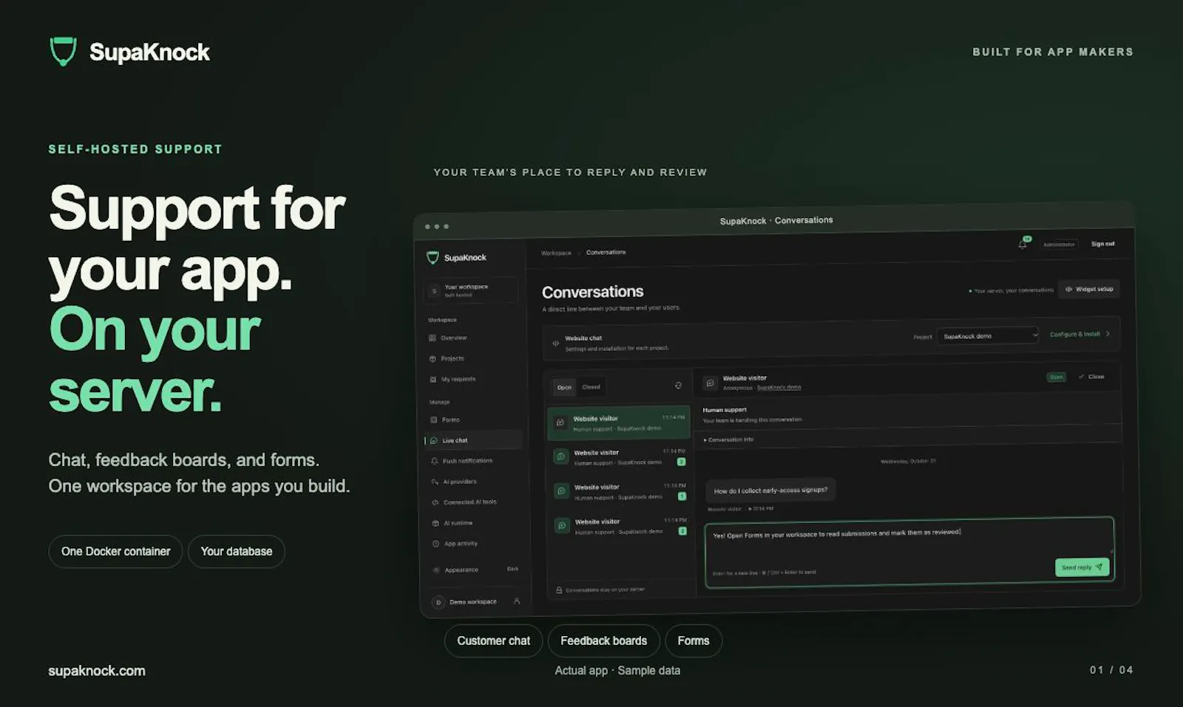The image size is (1183, 707).
Task: Click the One Docker container pill
Action: [115, 551]
